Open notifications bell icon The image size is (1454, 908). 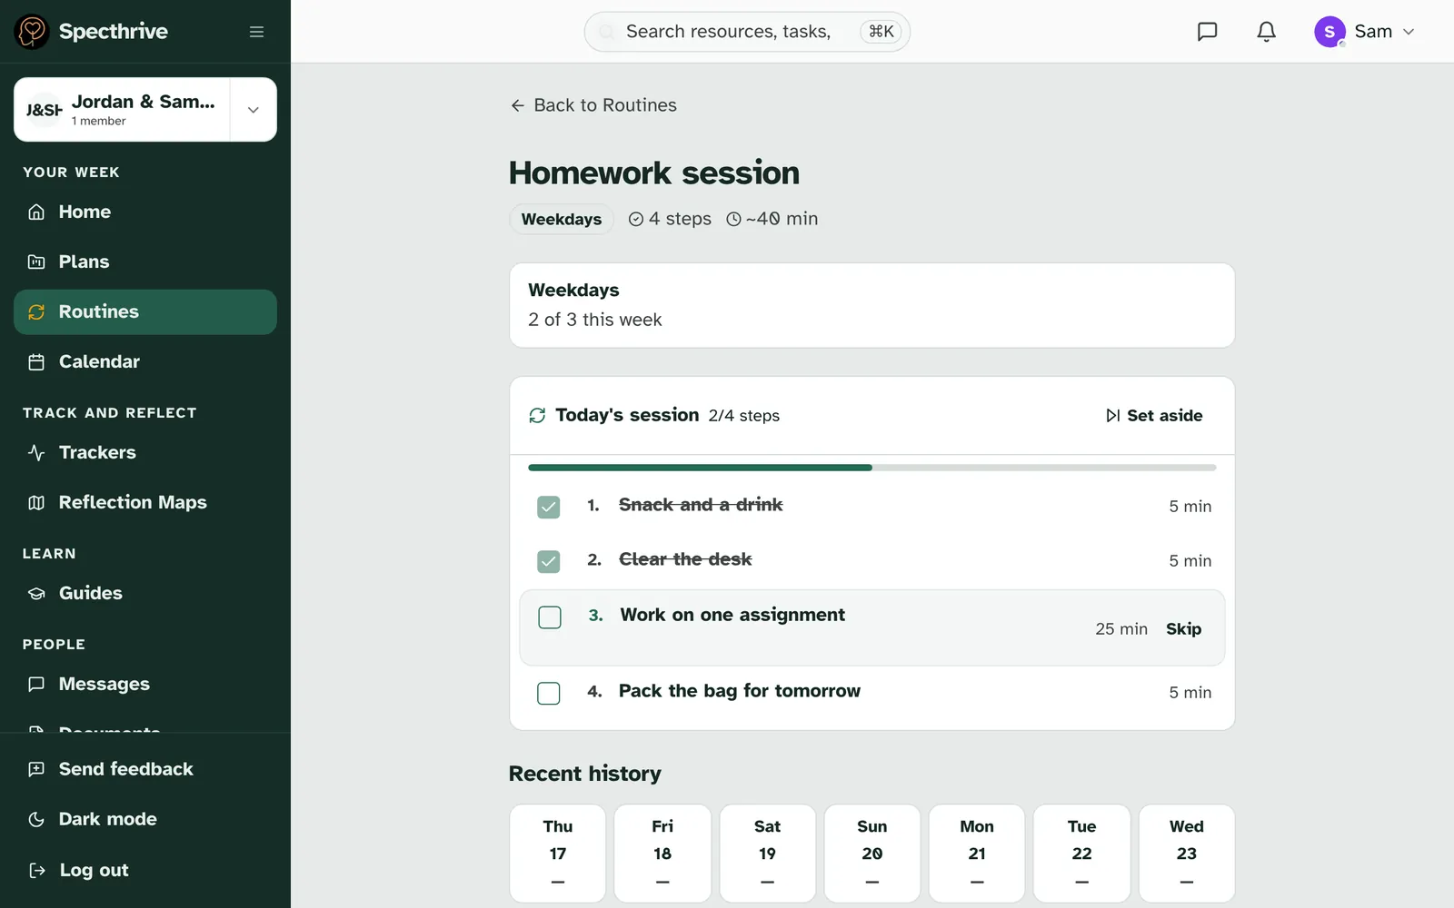tap(1266, 32)
